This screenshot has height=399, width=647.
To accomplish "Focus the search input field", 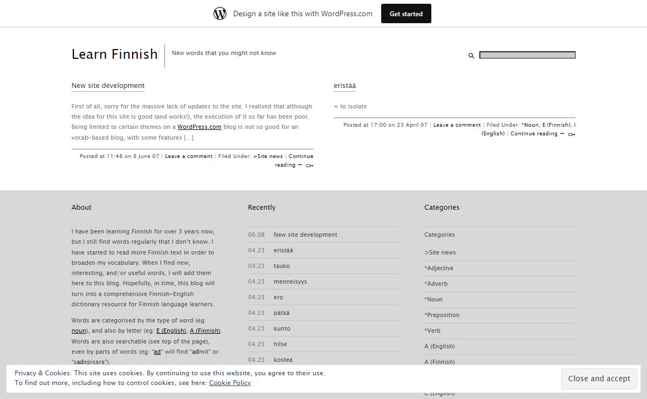I will click(x=527, y=55).
